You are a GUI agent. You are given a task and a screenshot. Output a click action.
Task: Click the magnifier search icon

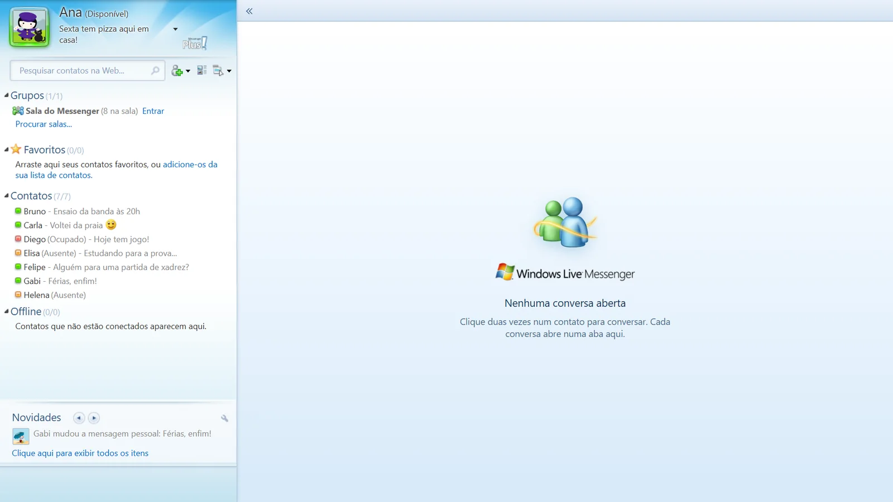pyautogui.click(x=155, y=70)
